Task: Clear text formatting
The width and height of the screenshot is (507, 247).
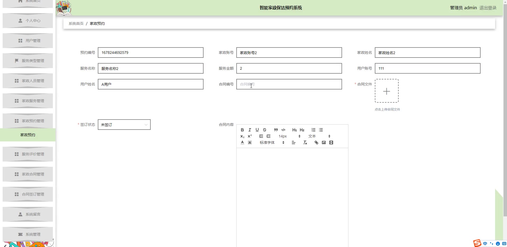Action: pos(305,142)
